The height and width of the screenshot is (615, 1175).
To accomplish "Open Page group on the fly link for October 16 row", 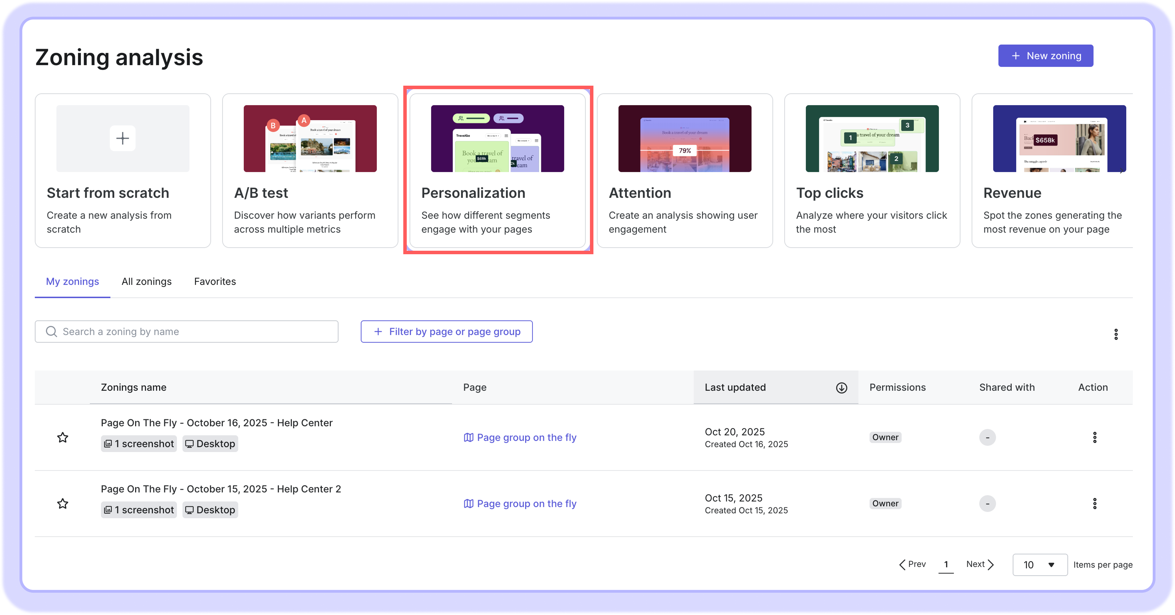I will (520, 437).
